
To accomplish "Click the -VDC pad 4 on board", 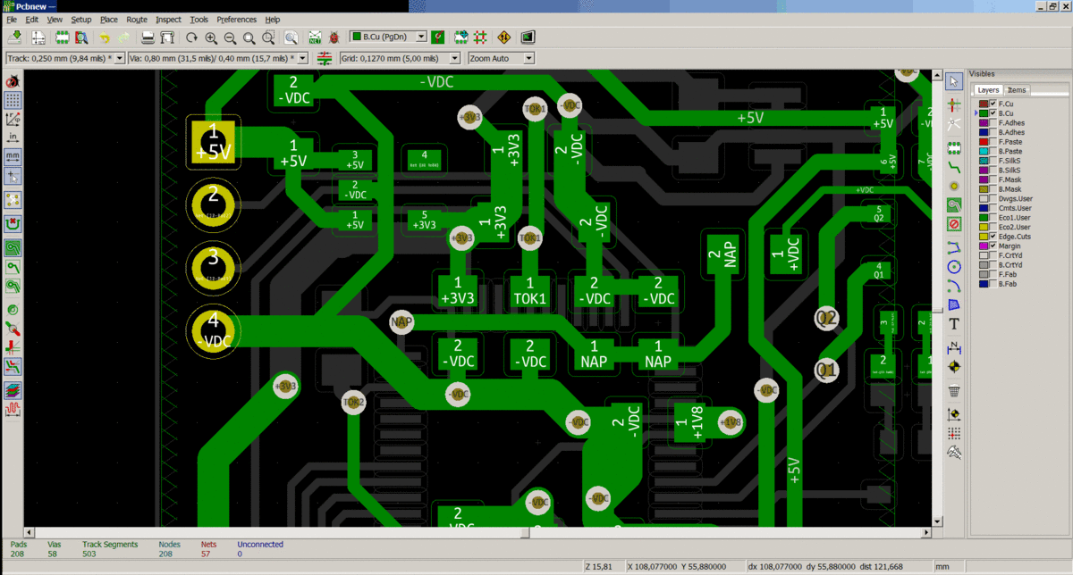I will coord(213,330).
